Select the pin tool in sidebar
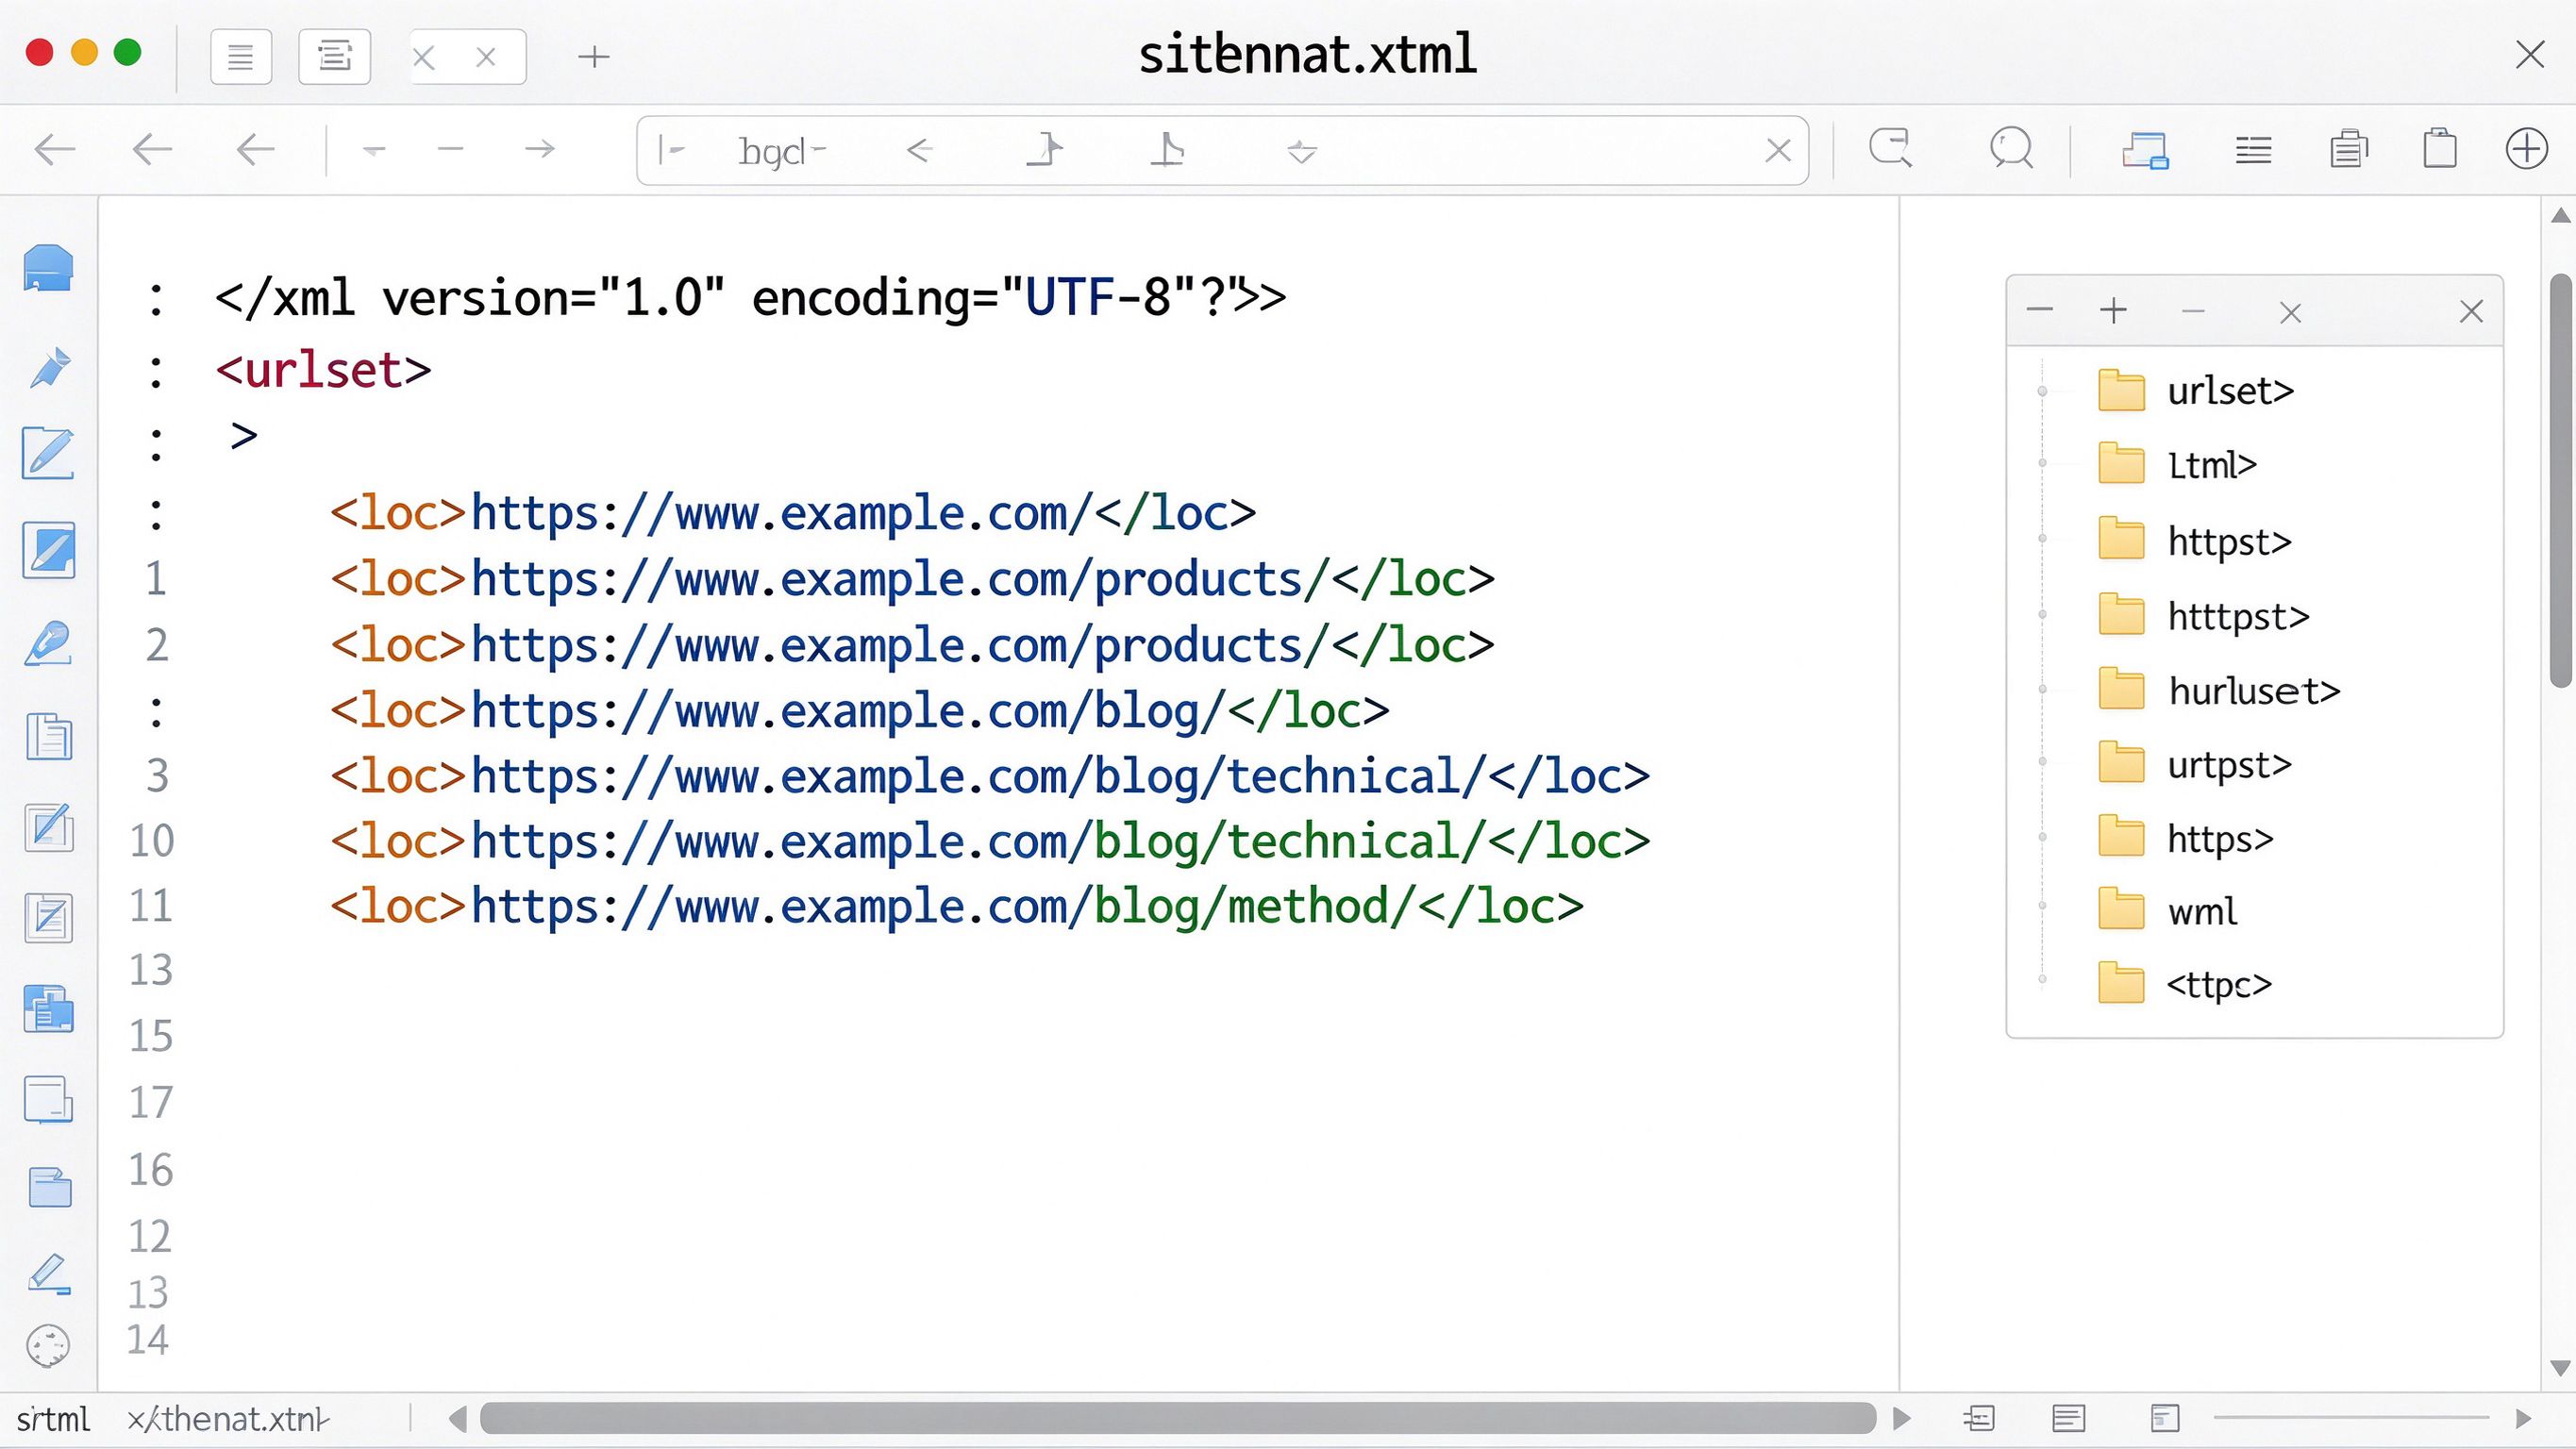Screen dimensions: 2576x1449 [x=50, y=367]
